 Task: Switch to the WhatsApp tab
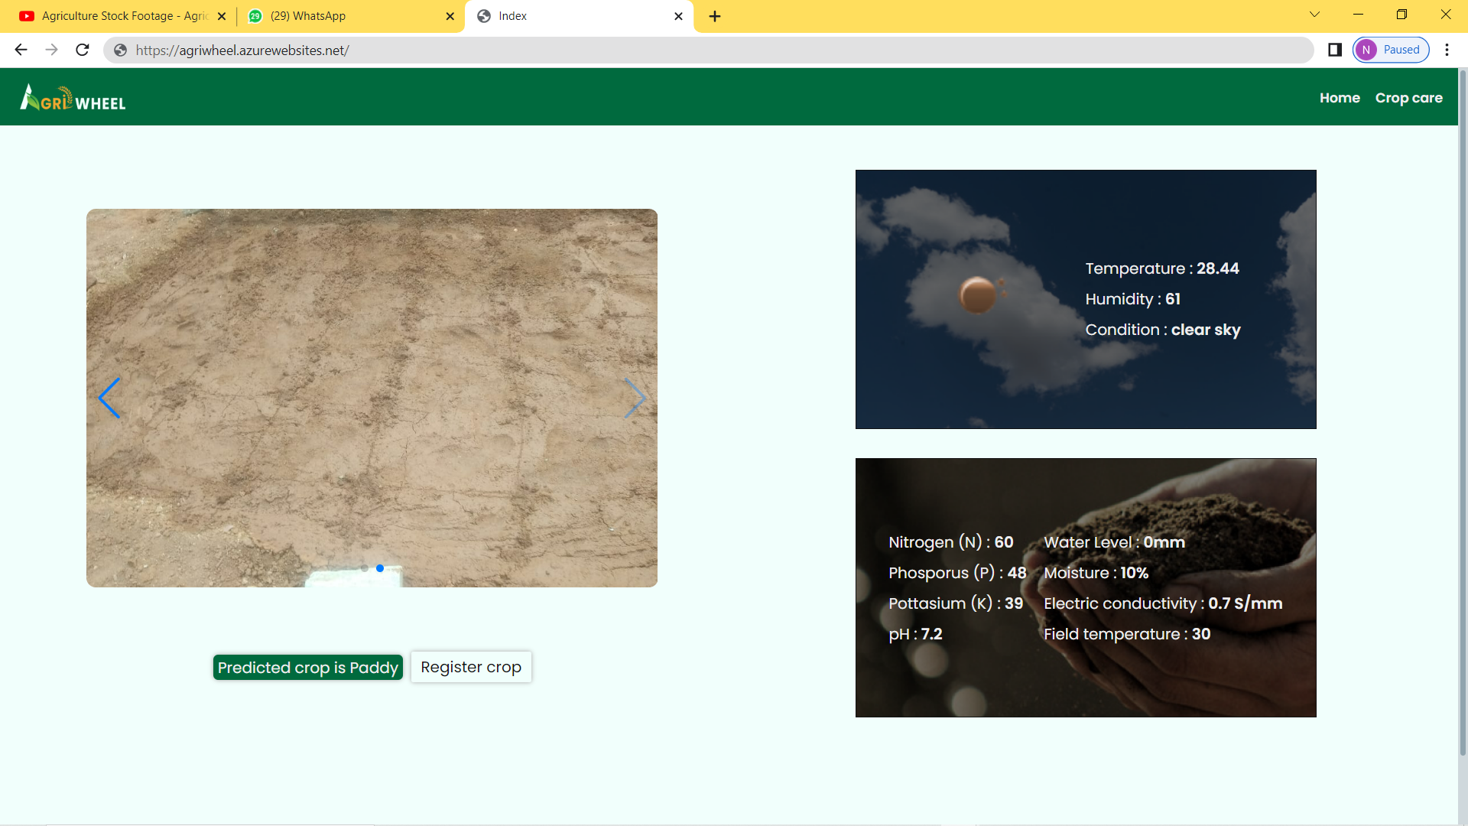[x=344, y=16]
